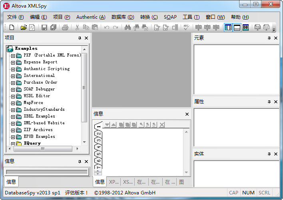Viewport: 283px width, 200px height.
Task: Click the Previous message up-triangle button
Action: 114,124
